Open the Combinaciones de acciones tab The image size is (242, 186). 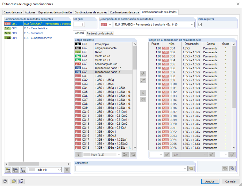pos(91,12)
